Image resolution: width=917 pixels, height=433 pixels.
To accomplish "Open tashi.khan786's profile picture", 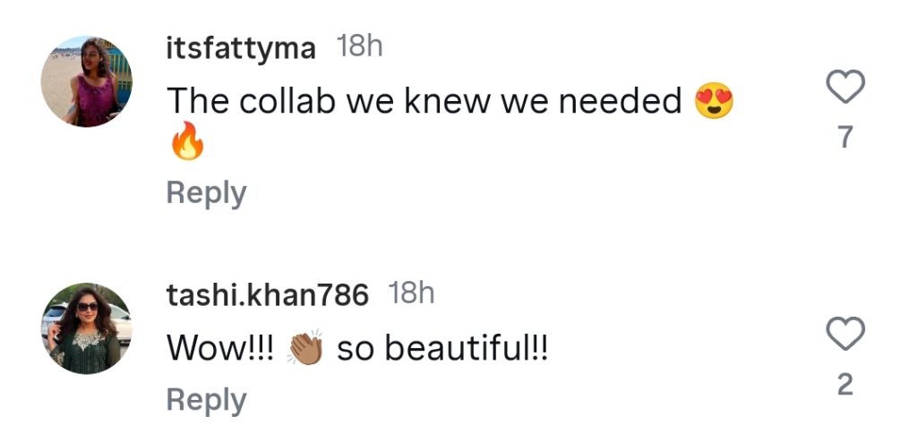I will pyautogui.click(x=87, y=328).
